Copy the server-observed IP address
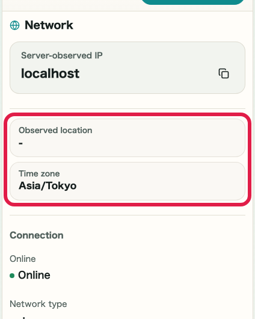 coord(224,73)
